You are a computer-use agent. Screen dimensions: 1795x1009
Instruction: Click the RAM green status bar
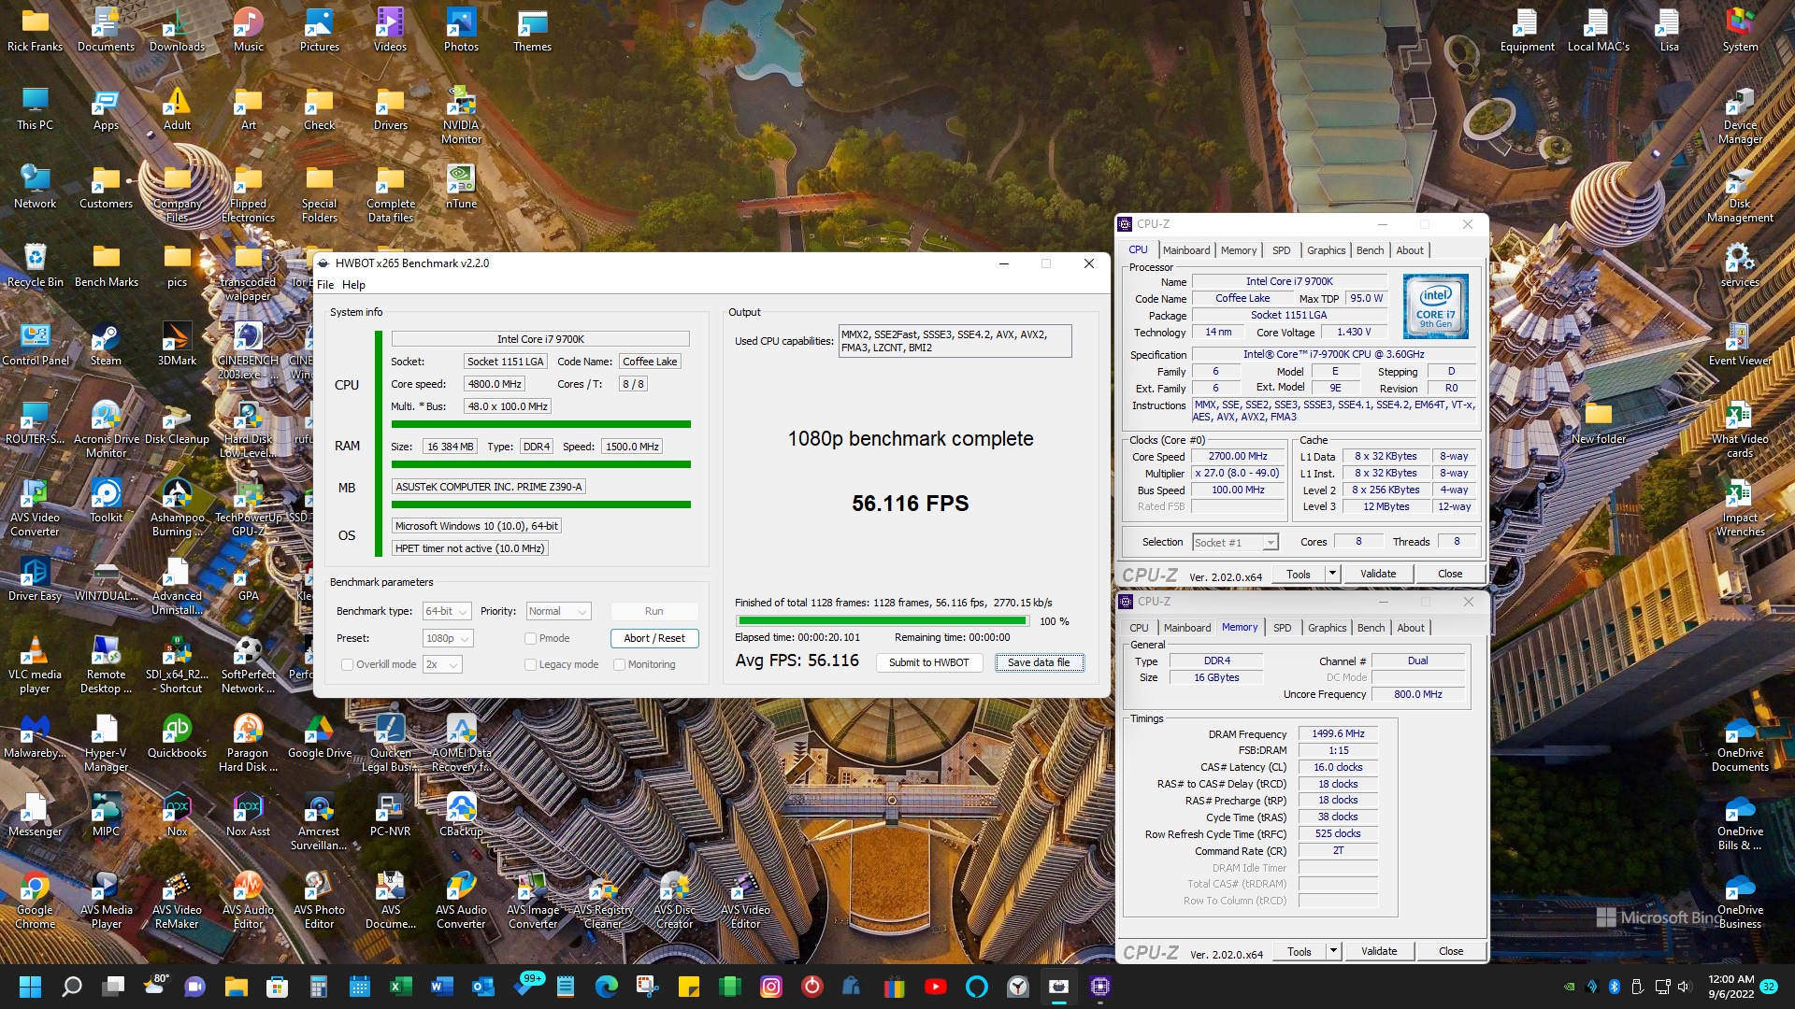(x=541, y=464)
